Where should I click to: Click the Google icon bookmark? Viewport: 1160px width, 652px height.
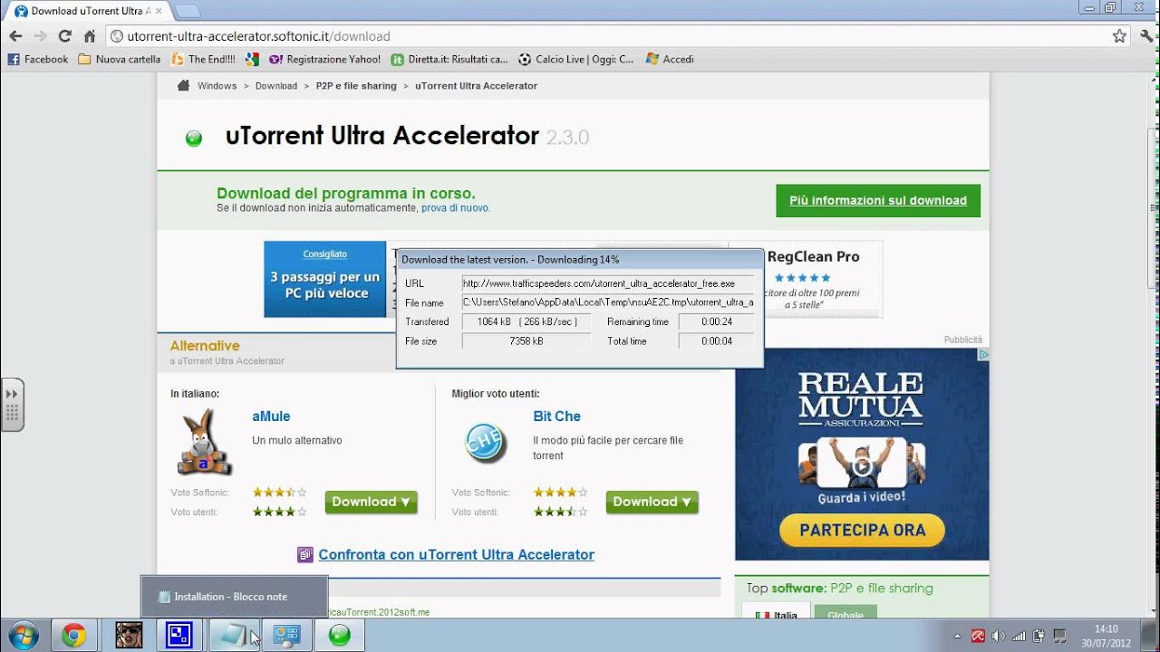tap(252, 59)
